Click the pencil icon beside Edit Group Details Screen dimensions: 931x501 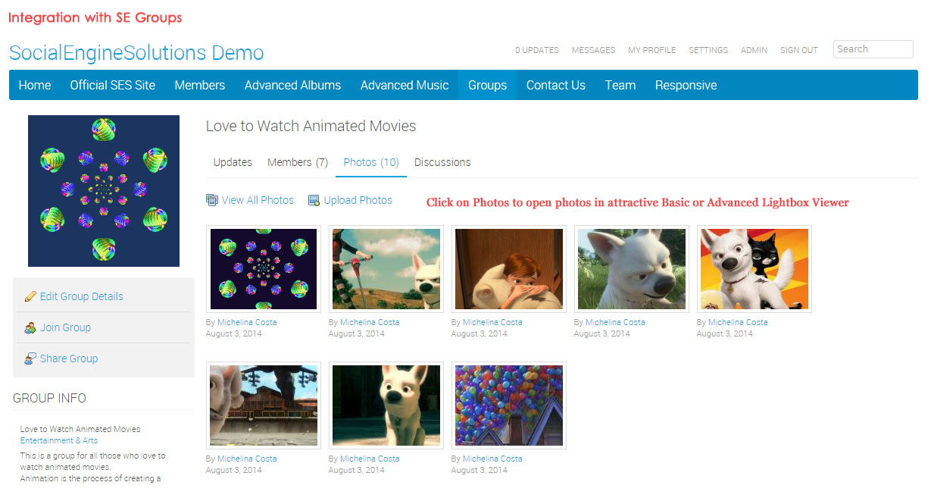pos(30,296)
